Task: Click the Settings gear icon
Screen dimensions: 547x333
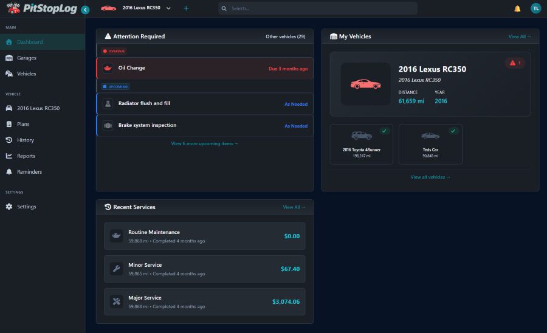Action: click(9, 207)
